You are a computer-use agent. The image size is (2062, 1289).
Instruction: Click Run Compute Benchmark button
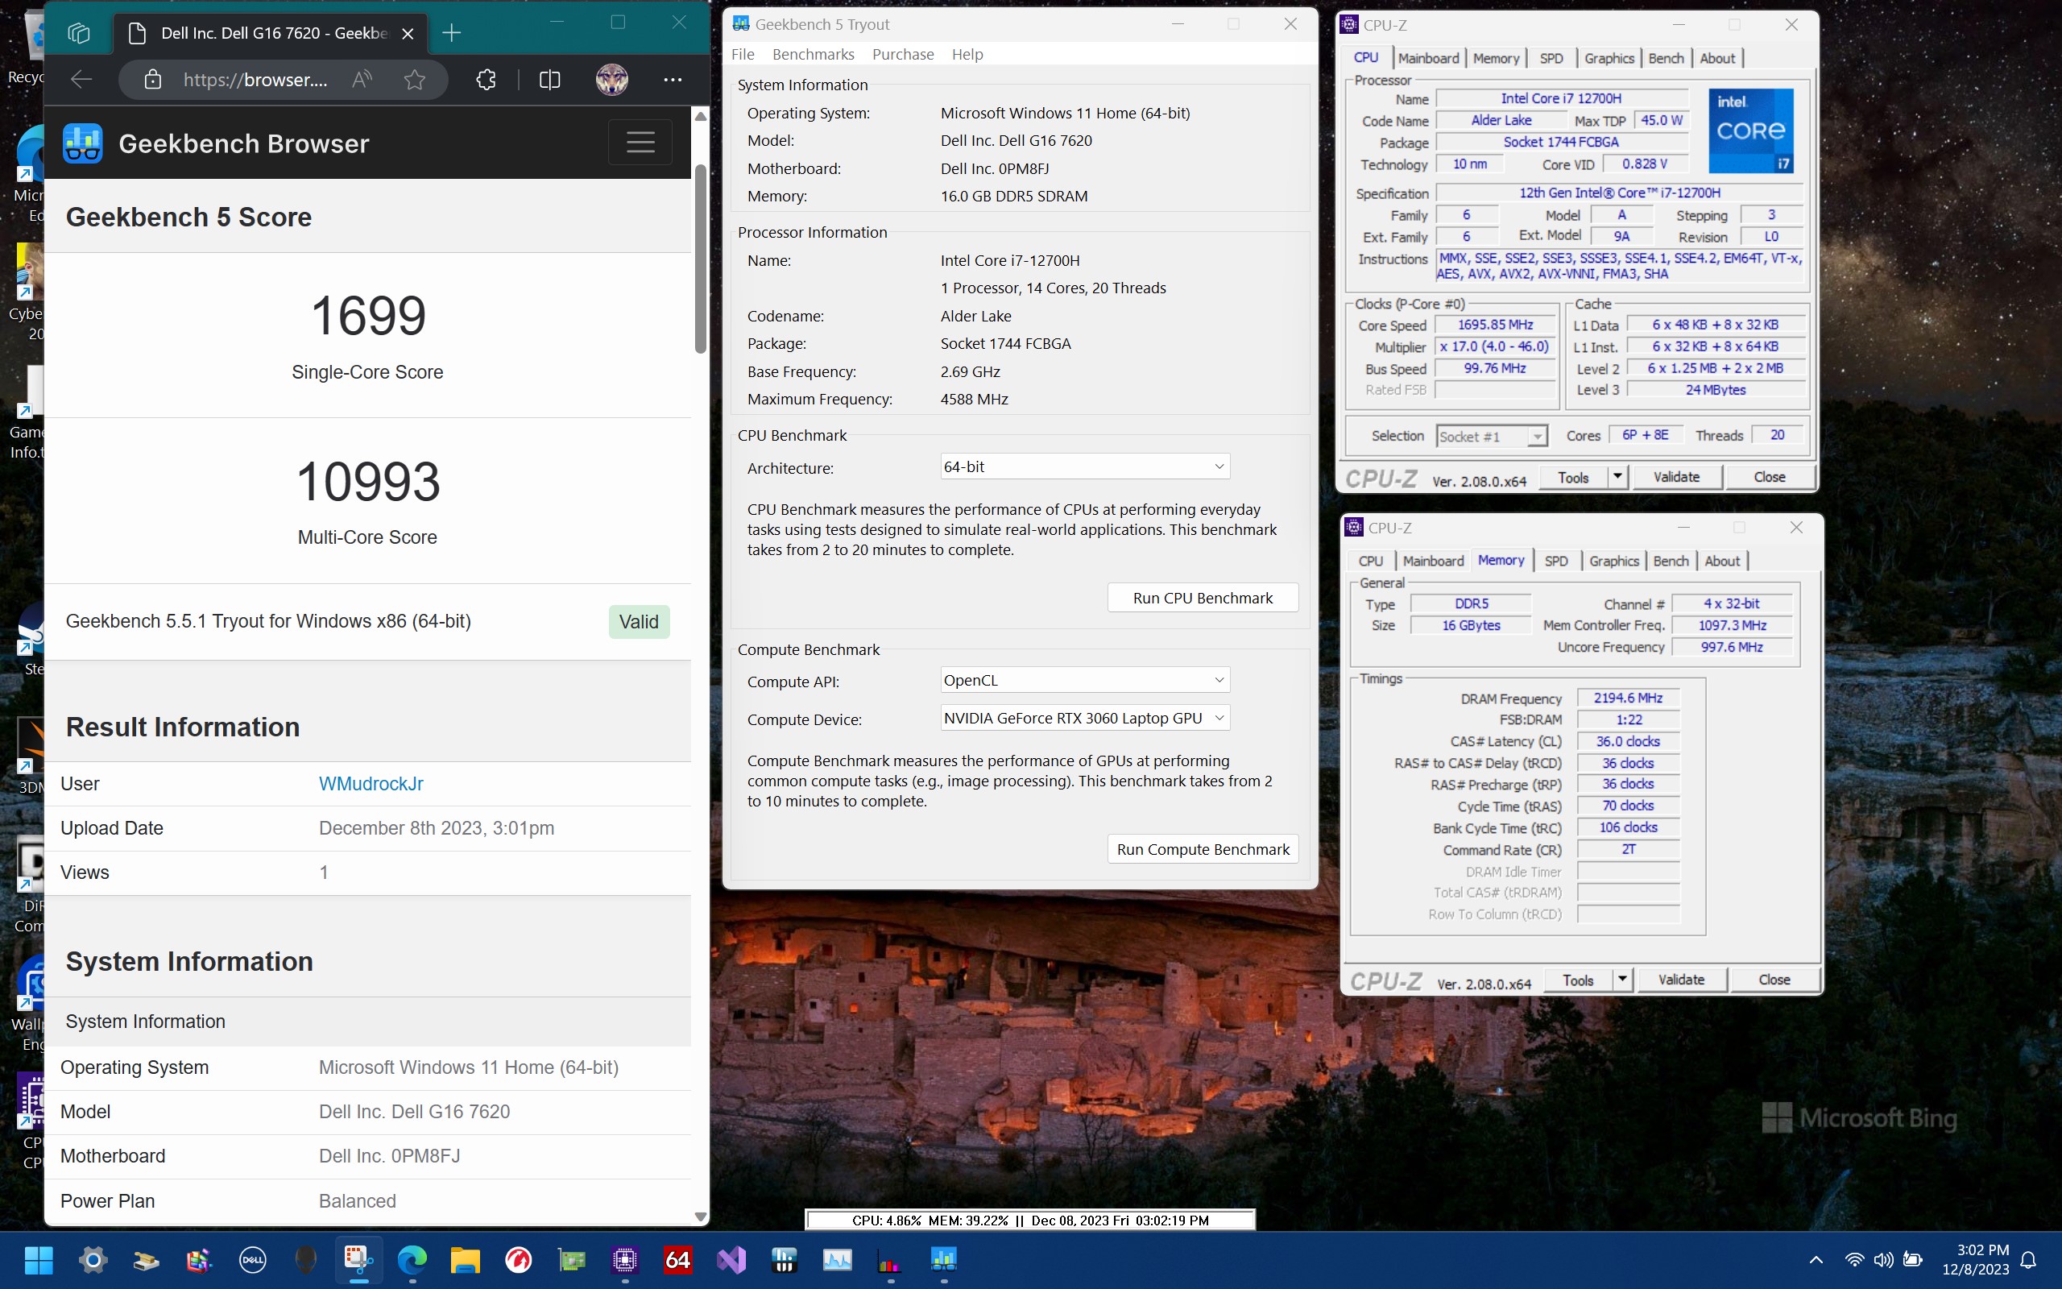pos(1203,849)
